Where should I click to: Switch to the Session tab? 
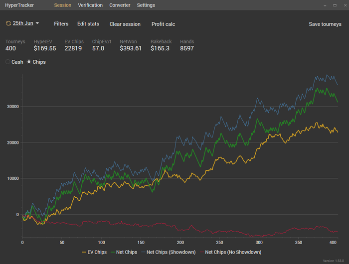[x=63, y=5]
